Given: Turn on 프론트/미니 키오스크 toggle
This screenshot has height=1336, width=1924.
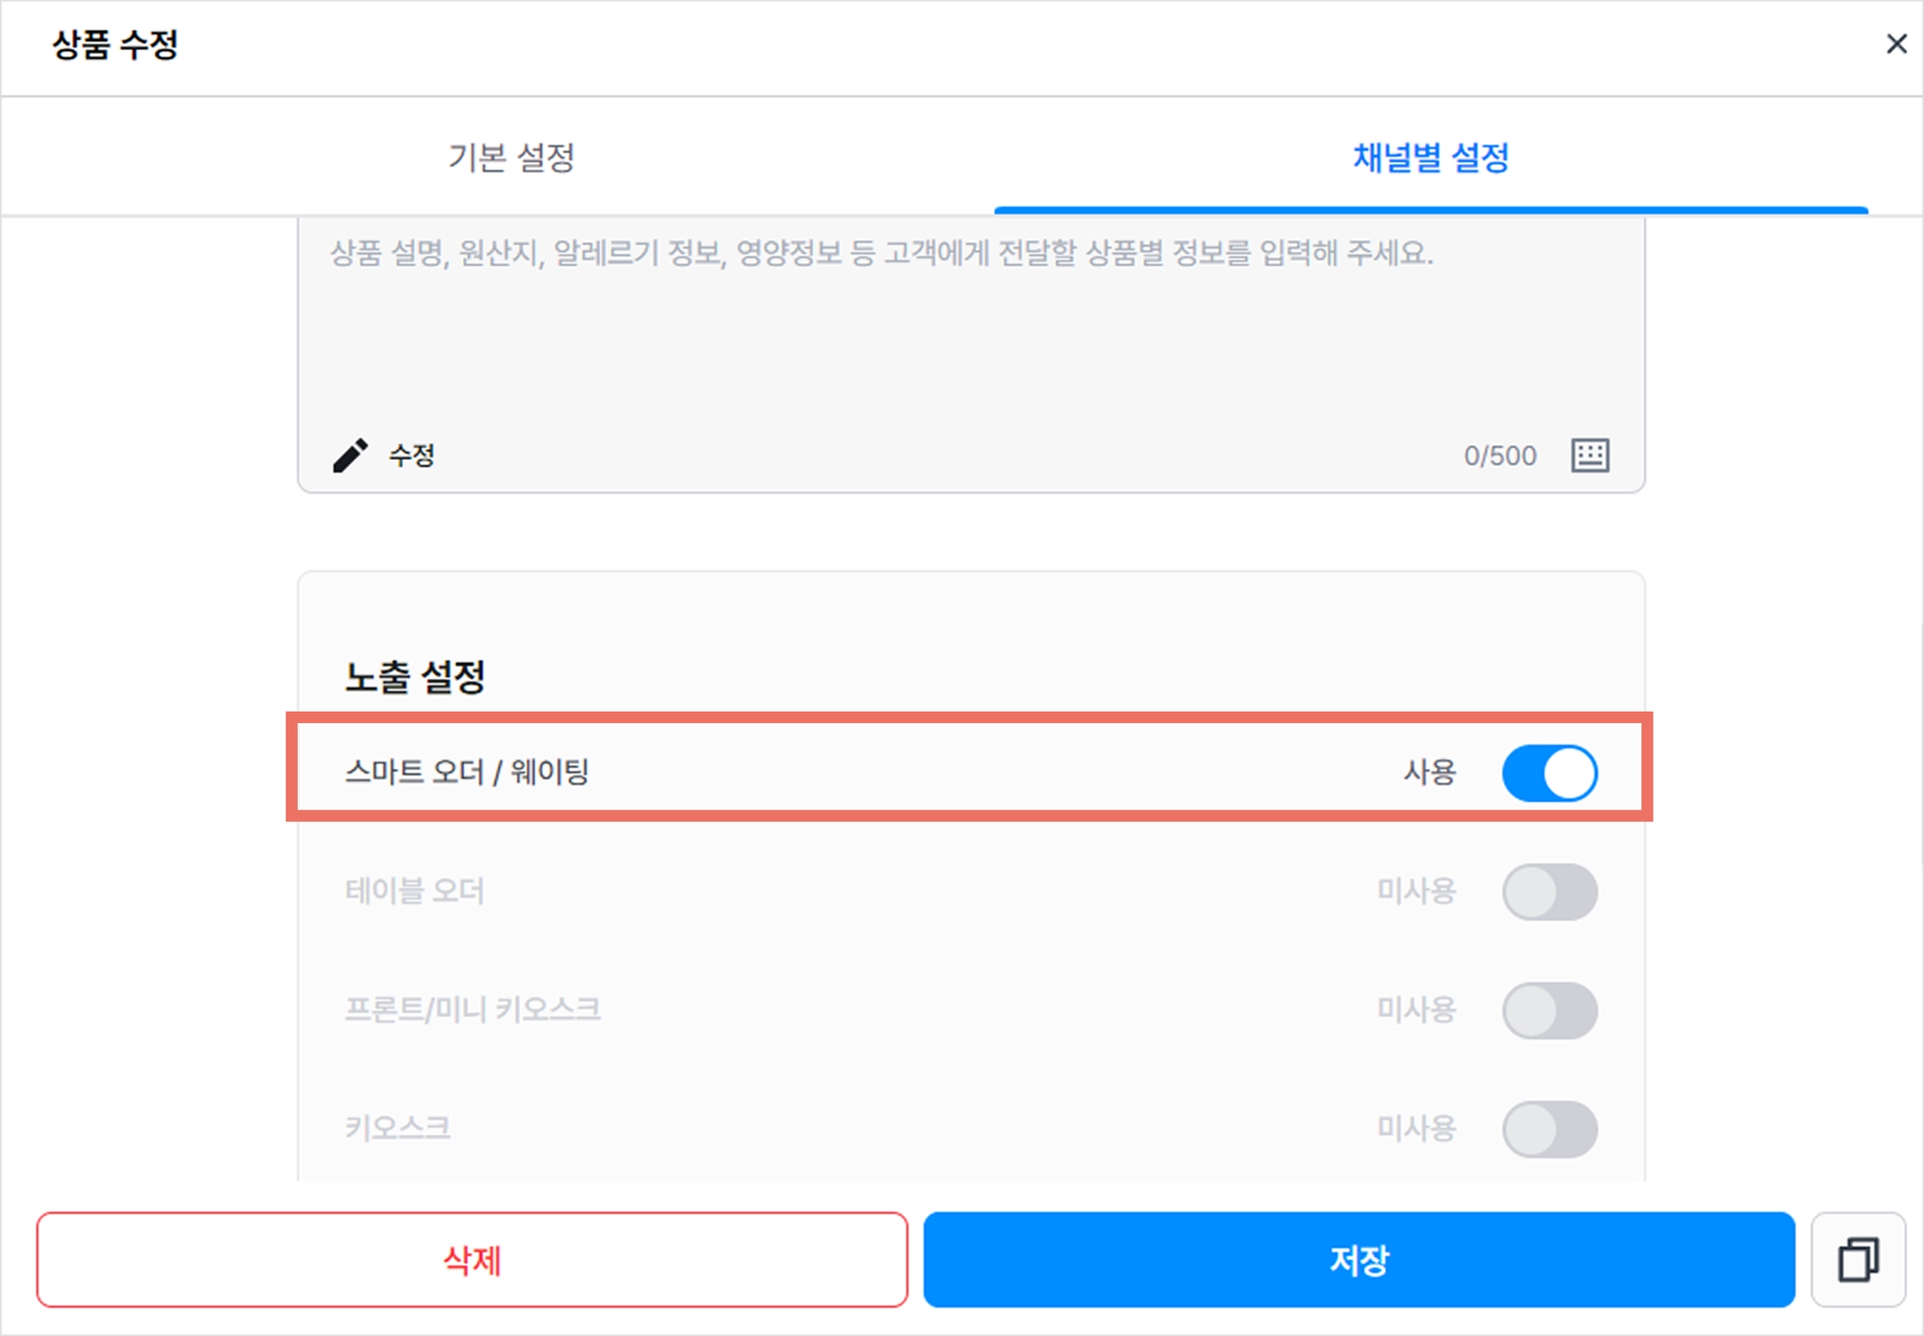Looking at the screenshot, I should (x=1549, y=1009).
